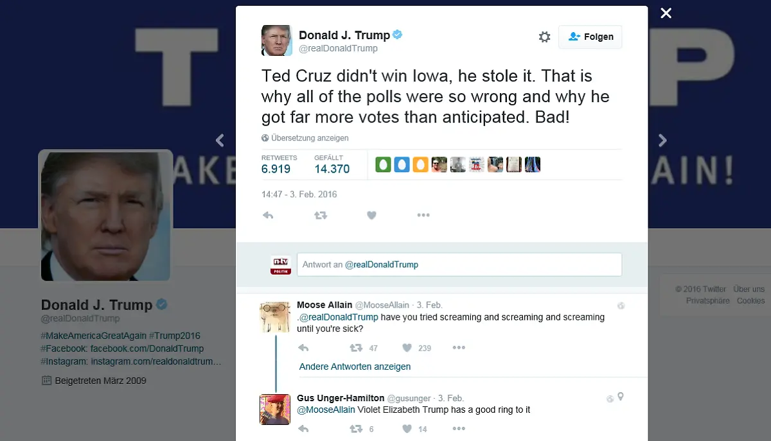Click the blue verified badge next to Donald J. Trump
The height and width of the screenshot is (441, 771).
pos(398,35)
